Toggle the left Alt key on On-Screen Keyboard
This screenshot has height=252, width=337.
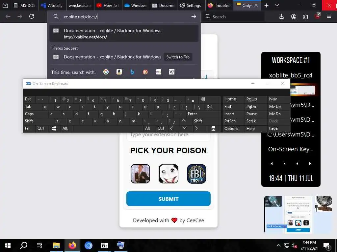click(x=66, y=128)
